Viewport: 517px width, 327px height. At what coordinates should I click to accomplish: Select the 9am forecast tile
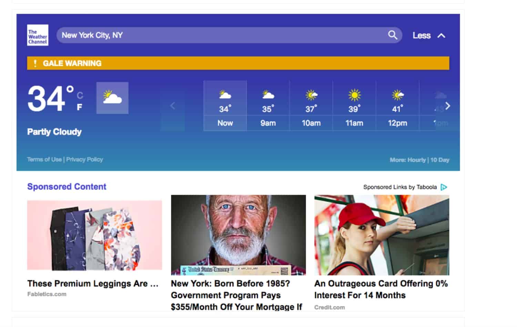point(268,106)
